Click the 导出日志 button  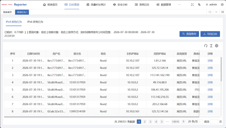210,34
